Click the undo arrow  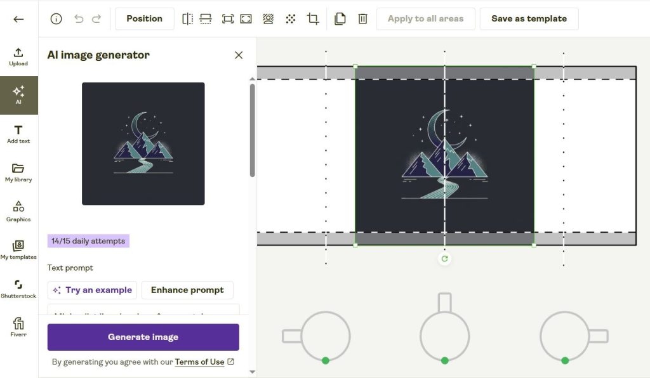pos(79,19)
